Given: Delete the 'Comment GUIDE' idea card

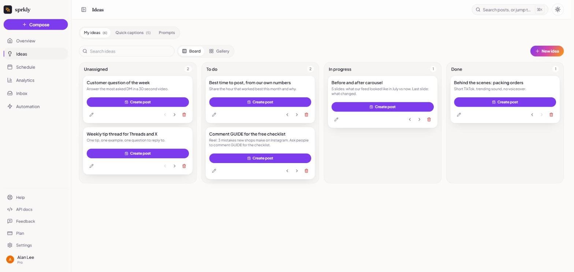Looking at the screenshot, I should (306, 171).
